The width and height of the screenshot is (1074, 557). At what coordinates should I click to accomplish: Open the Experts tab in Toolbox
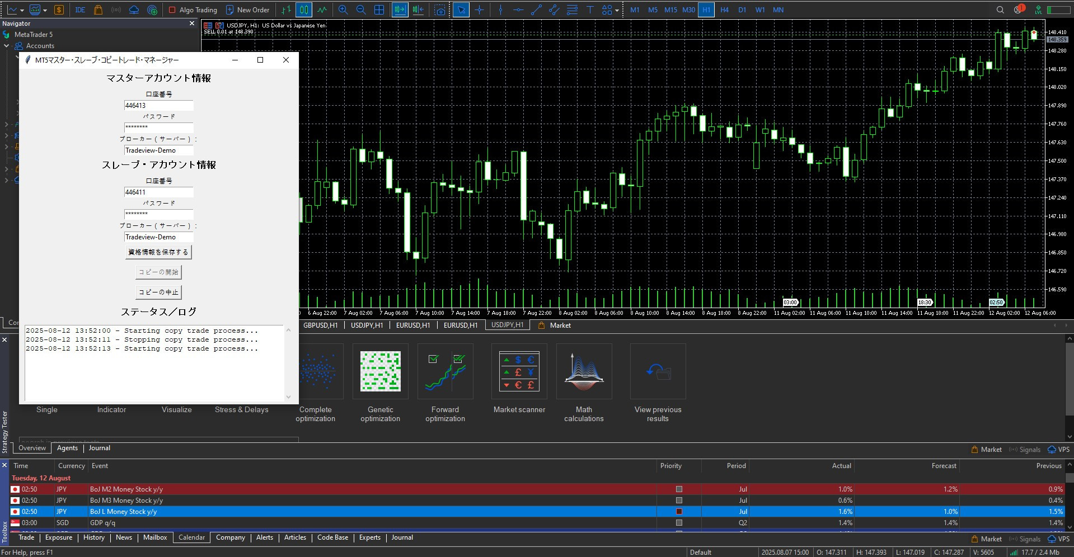click(x=370, y=537)
